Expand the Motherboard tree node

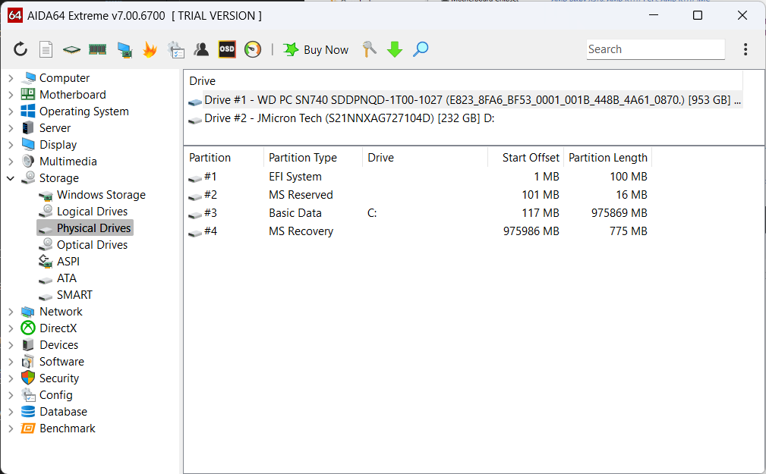coord(11,95)
